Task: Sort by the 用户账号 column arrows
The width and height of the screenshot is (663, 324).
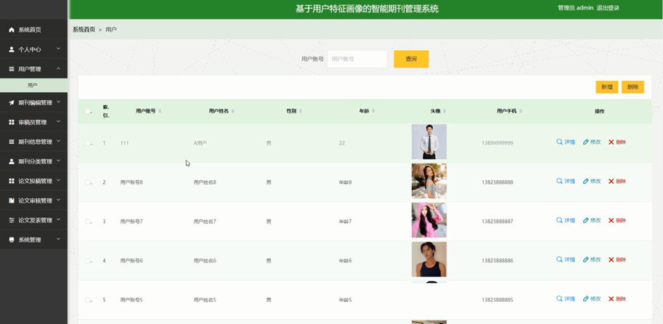Action: (x=160, y=111)
